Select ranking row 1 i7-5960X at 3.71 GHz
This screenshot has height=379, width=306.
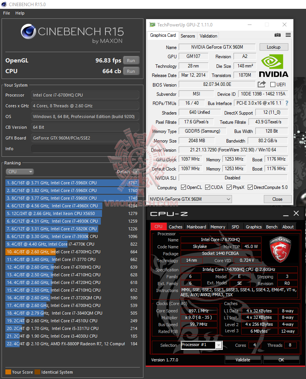pos(72,183)
